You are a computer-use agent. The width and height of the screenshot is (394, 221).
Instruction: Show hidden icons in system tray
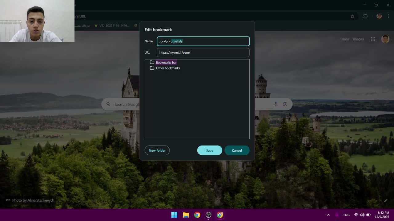tap(328, 215)
